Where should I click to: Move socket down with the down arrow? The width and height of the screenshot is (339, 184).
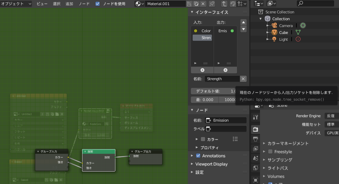(x=244, y=29)
